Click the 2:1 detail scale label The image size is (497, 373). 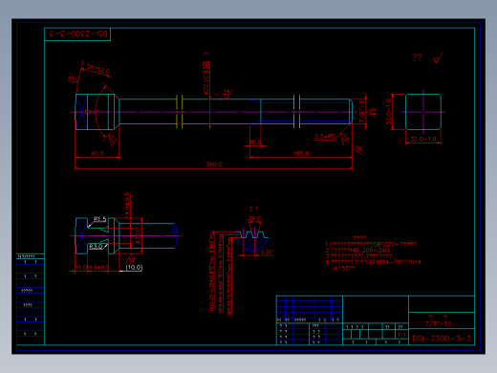253,208
